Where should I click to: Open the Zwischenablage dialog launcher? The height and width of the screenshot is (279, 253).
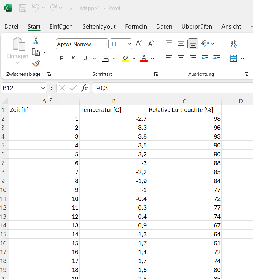click(48, 74)
